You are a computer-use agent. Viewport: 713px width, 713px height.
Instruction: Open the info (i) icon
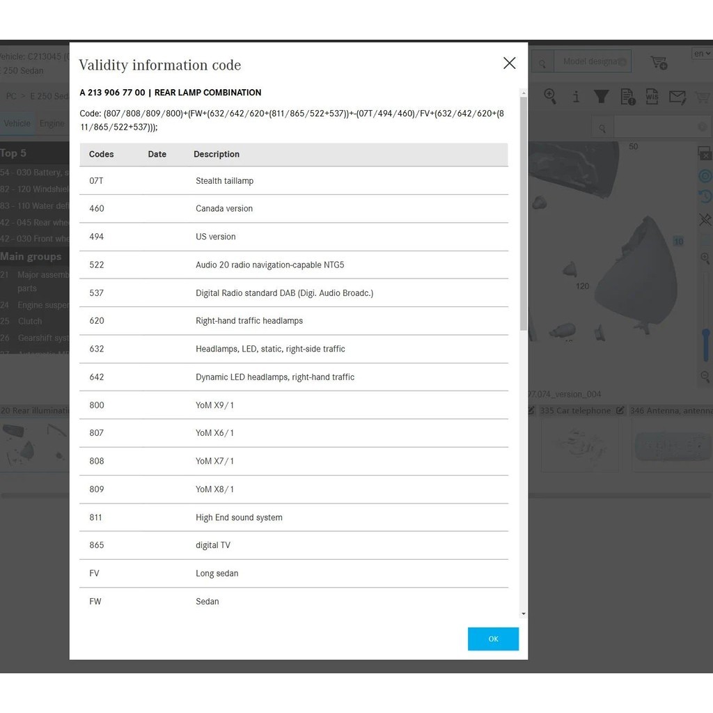pyautogui.click(x=576, y=96)
